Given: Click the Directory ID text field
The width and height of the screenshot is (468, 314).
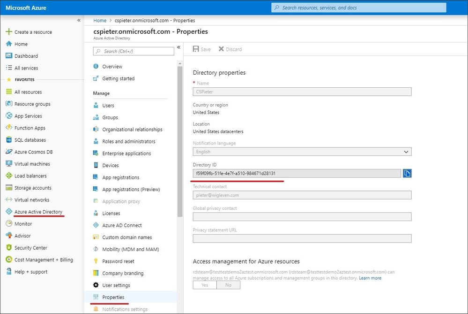Looking at the screenshot, I should coord(297,173).
